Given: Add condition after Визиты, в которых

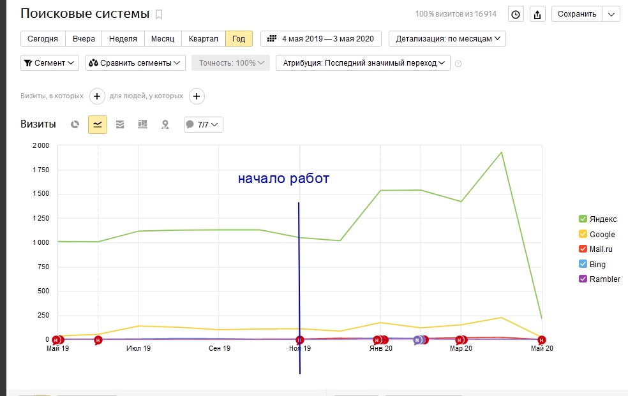Looking at the screenshot, I should click(x=97, y=96).
